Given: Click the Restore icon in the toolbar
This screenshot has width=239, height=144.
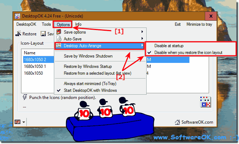Looking at the screenshot, I should [x=18, y=34].
